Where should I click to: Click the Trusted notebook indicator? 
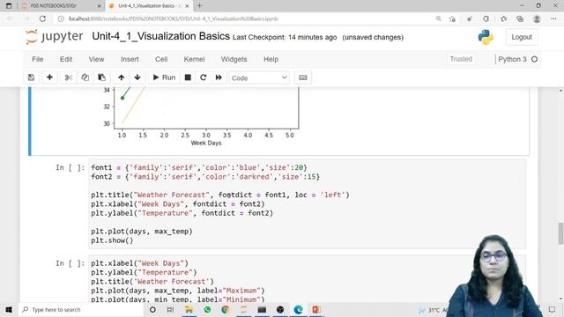click(461, 59)
